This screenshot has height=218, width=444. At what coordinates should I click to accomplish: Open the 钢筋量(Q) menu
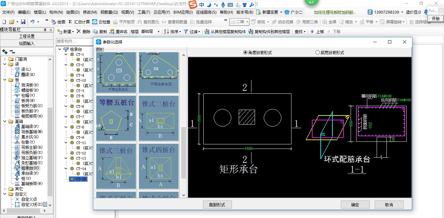pyautogui.click(x=109, y=12)
